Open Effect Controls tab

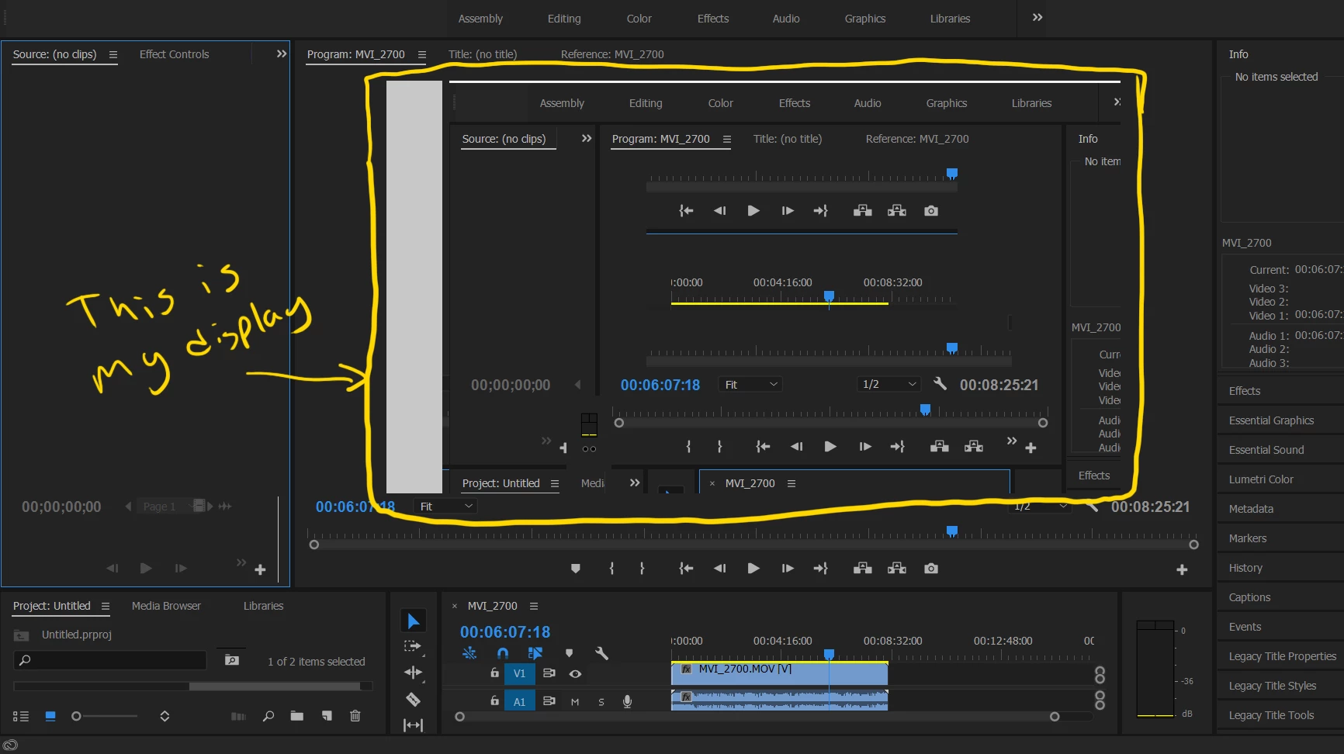[175, 54]
